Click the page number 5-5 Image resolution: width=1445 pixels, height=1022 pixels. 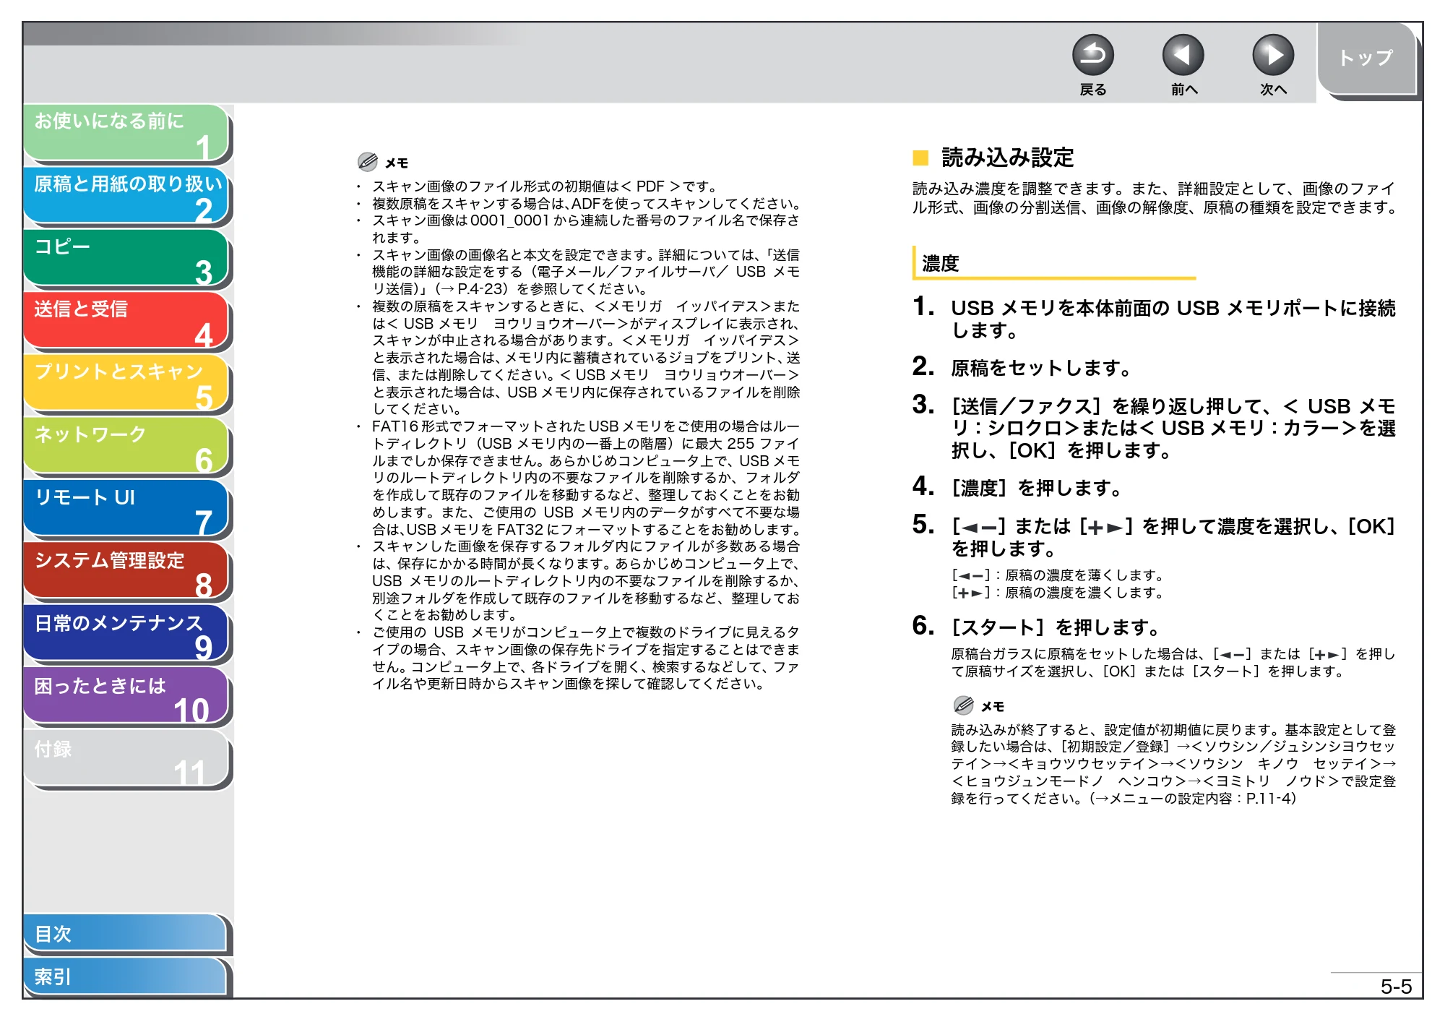[x=1396, y=987]
